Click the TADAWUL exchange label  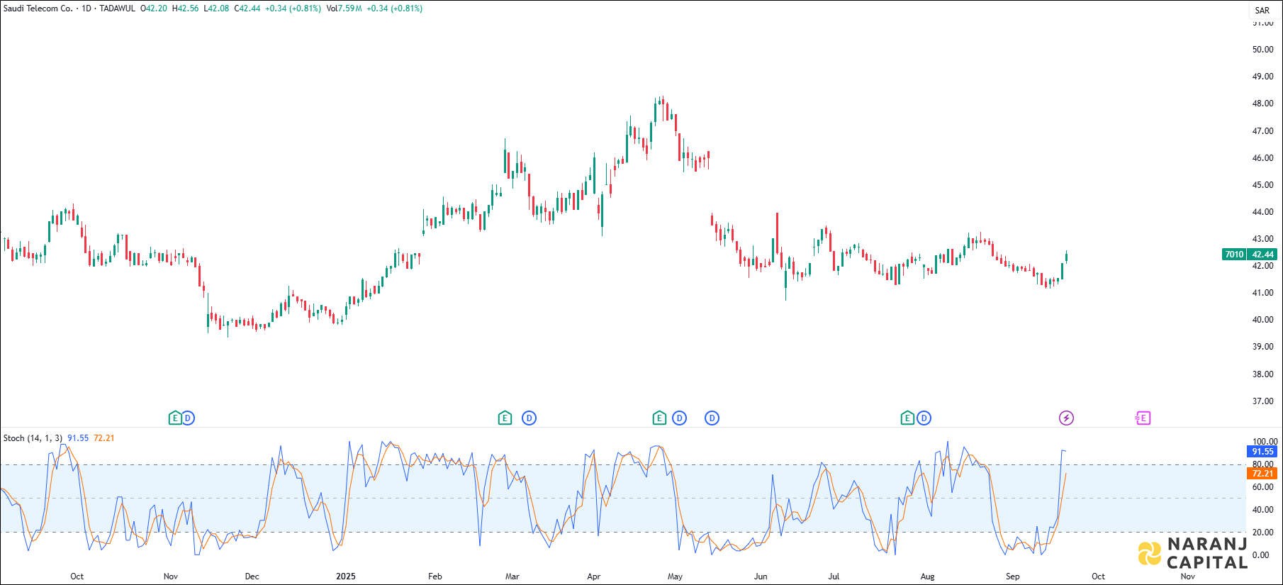click(x=117, y=9)
